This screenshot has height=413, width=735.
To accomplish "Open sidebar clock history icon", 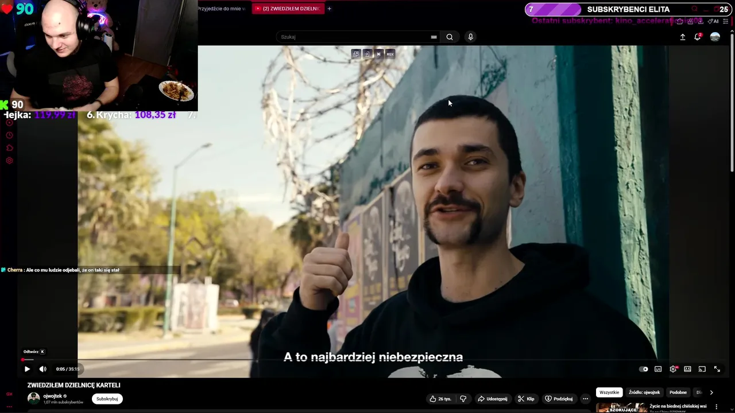I will (x=9, y=135).
